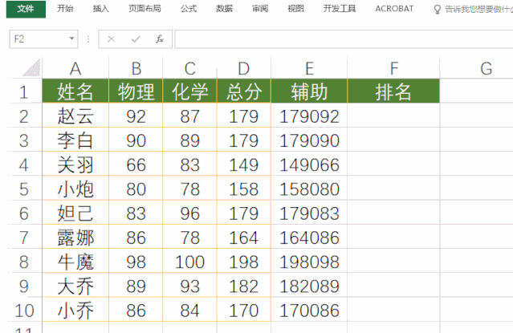Select column B header
The image size is (513, 333).
click(x=136, y=68)
